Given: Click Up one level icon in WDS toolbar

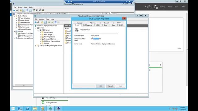Looking at the screenshot, I should 42,22.
